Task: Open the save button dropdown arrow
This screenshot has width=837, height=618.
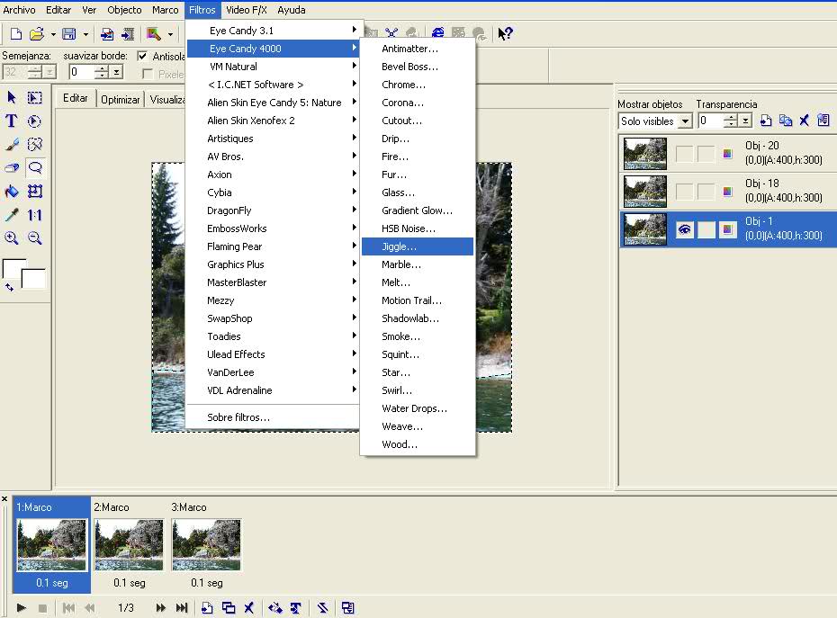Action: coord(85,35)
